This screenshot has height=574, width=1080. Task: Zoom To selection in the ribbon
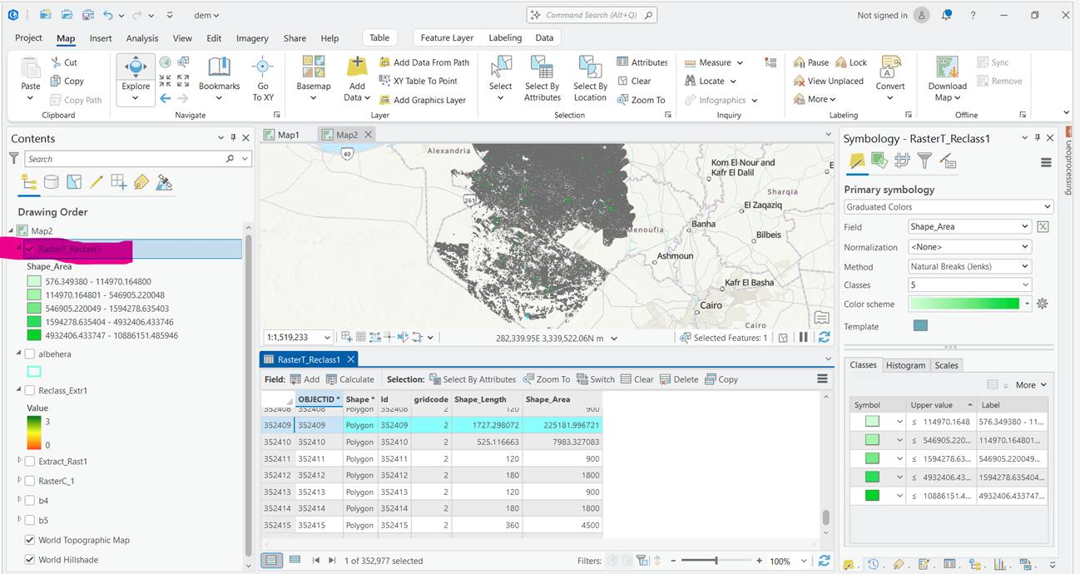[642, 100]
